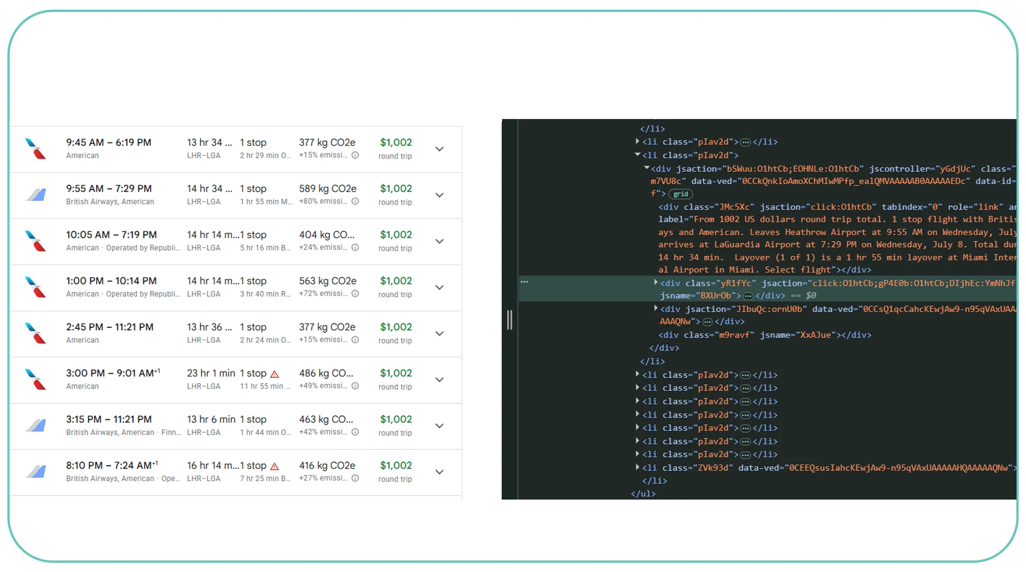The width and height of the screenshot is (1026, 572).
Task: Click 13 hr 6 min duration text
Action: [x=211, y=419]
